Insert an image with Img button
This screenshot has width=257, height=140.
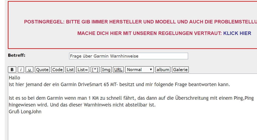tap(106, 70)
